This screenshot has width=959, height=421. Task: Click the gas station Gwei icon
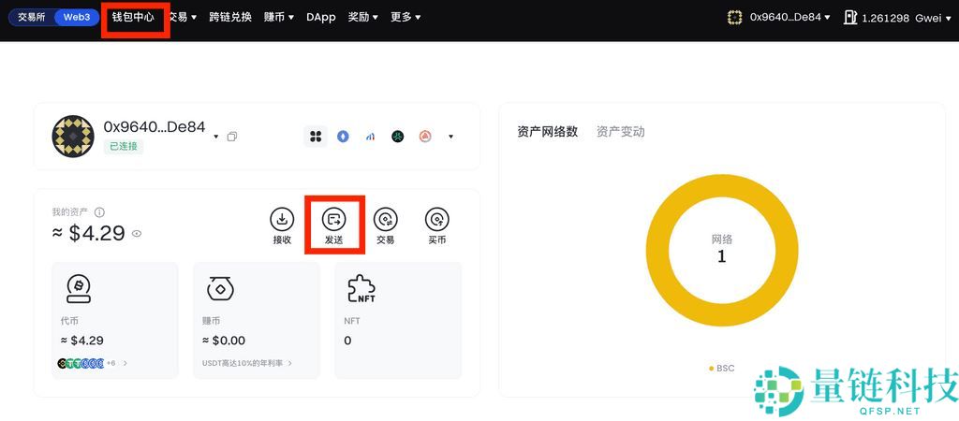(x=850, y=17)
